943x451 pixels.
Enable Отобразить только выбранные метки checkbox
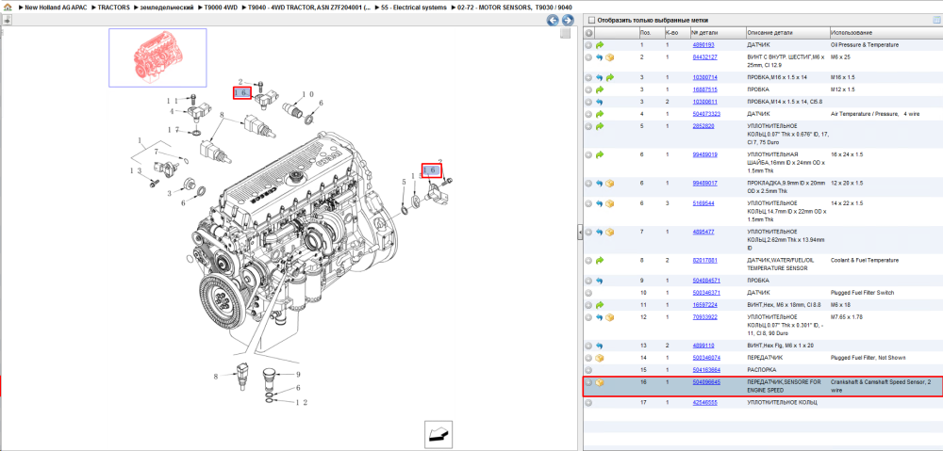tap(591, 20)
